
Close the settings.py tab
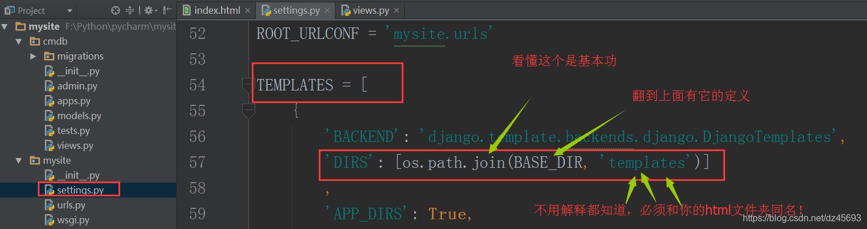click(328, 11)
